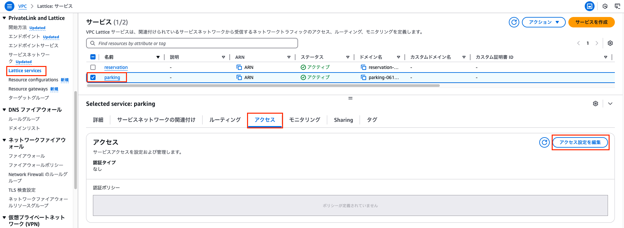
Task: Sort by ステータス column arrow
Action: click(348, 57)
